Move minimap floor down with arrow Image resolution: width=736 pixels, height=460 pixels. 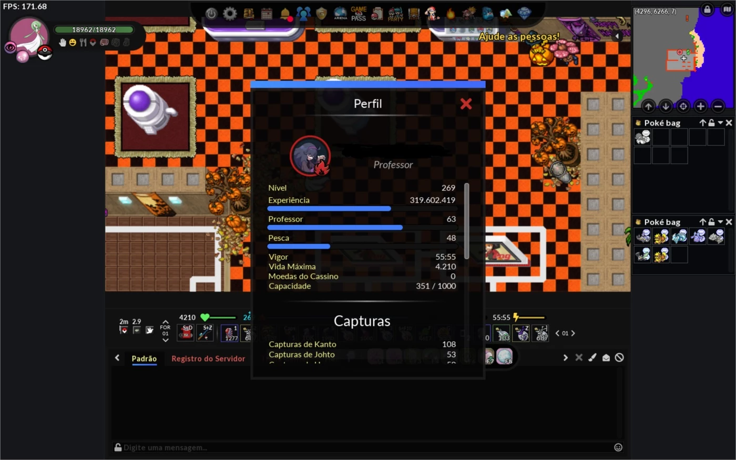coord(666,106)
